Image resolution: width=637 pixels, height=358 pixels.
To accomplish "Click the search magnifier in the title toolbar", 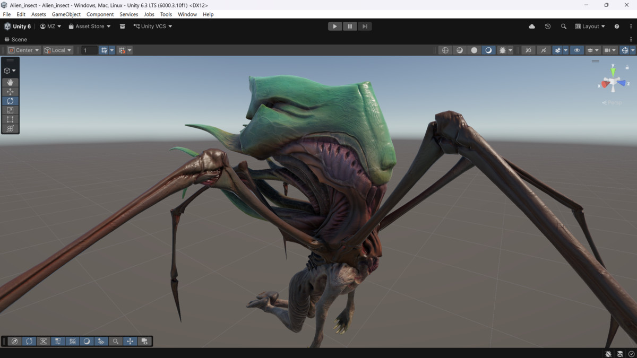I will [x=563, y=26].
